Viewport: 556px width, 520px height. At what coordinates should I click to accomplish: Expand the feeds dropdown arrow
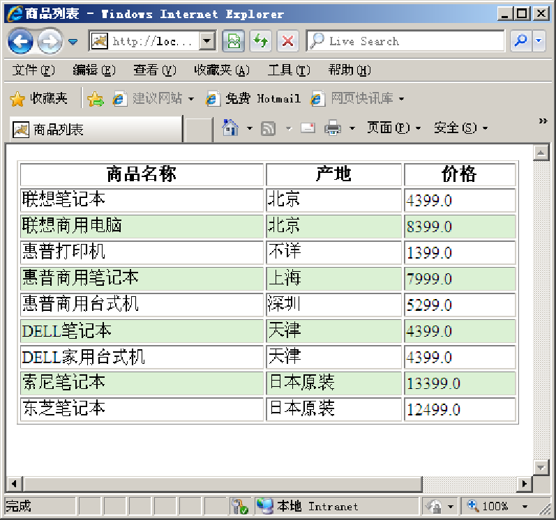click(289, 128)
